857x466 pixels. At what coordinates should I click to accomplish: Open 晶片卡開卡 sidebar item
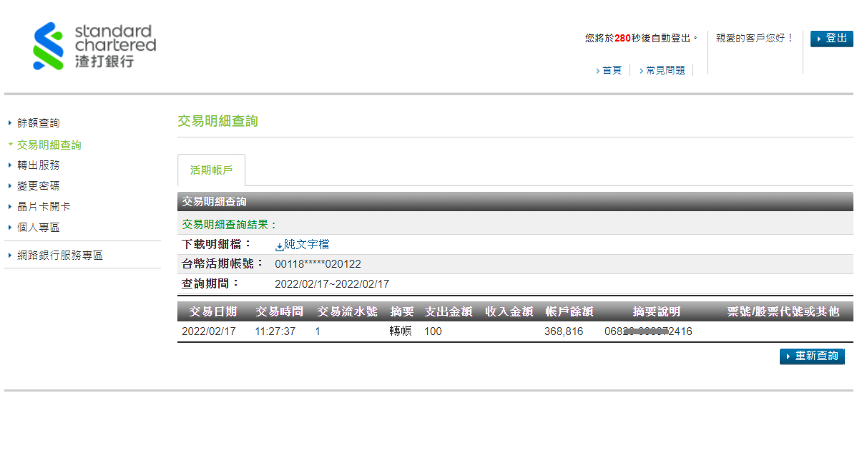click(44, 207)
